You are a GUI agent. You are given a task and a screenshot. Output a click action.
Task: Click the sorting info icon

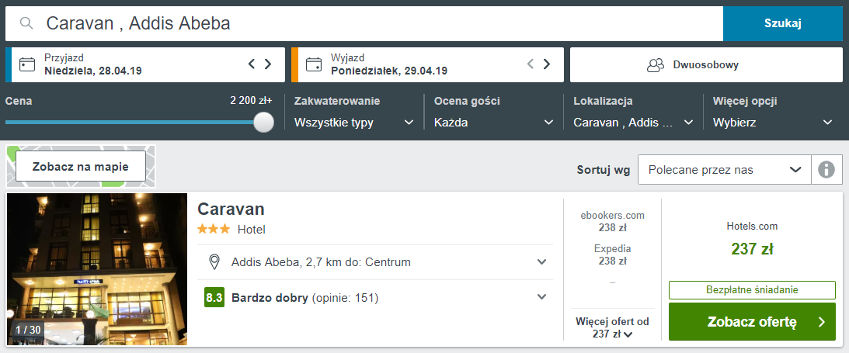(x=826, y=170)
